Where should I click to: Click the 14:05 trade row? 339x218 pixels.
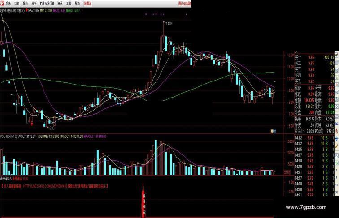(314, 150)
